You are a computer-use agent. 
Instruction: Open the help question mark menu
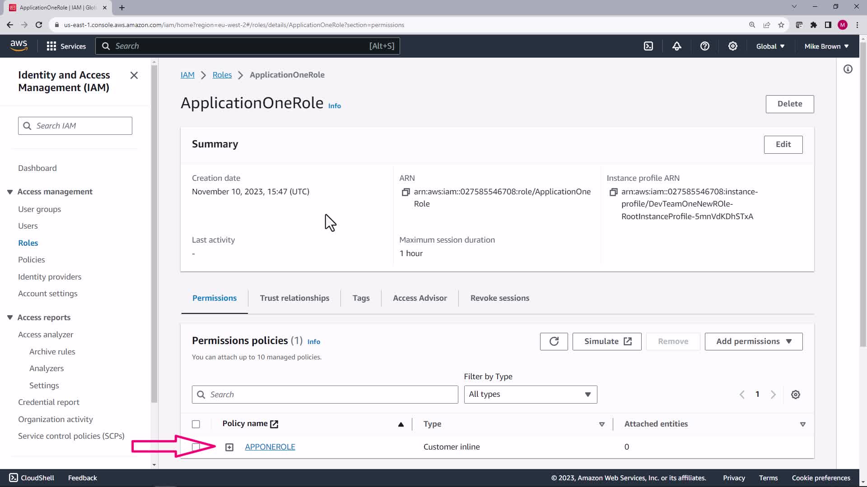pyautogui.click(x=704, y=46)
